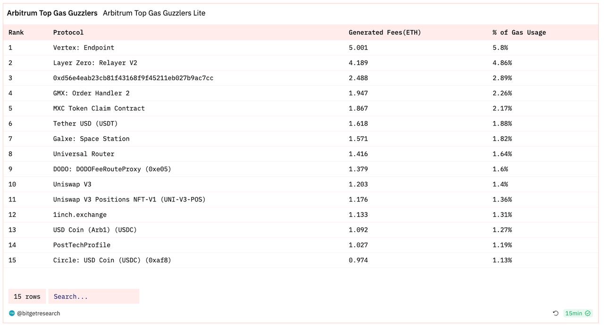Sort by the Rank column header

pos(16,33)
